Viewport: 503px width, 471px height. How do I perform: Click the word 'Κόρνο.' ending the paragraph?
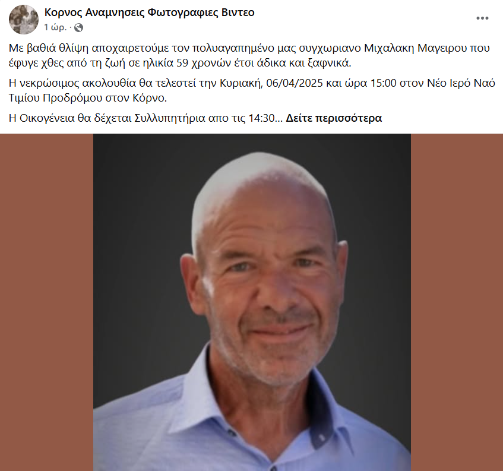click(x=150, y=98)
